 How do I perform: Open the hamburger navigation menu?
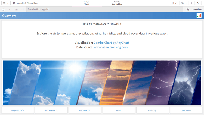click(x=6, y=3)
